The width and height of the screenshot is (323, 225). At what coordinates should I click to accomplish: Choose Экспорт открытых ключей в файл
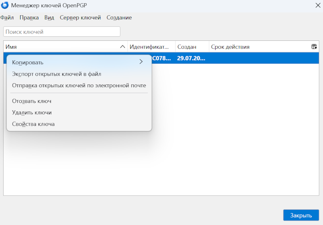[79, 74]
